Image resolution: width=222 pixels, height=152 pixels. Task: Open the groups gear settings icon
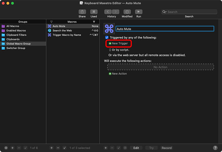click(x=6, y=148)
